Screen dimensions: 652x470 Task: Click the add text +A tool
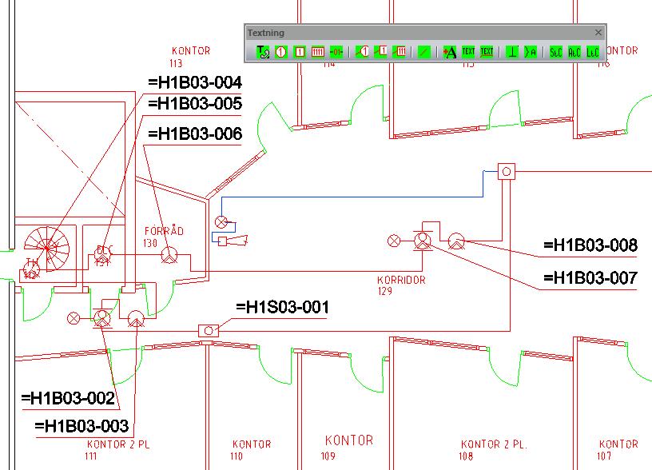(450, 52)
